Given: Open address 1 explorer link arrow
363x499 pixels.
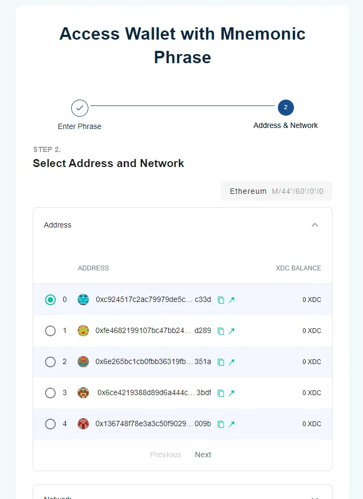Looking at the screenshot, I should (x=231, y=331).
